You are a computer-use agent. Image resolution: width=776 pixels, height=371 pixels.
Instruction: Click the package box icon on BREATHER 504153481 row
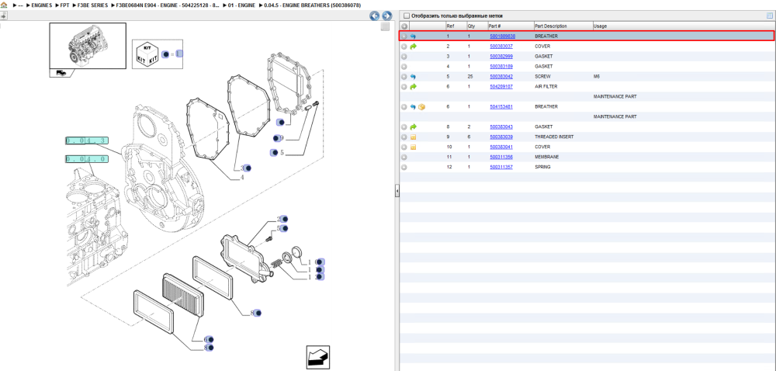421,107
